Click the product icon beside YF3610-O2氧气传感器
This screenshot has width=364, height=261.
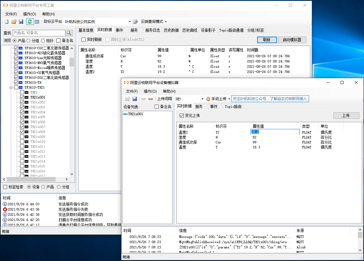point(21,73)
